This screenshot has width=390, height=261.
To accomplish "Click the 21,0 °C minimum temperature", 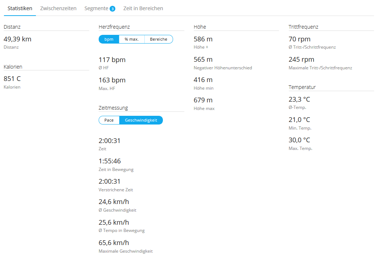I will (x=299, y=120).
